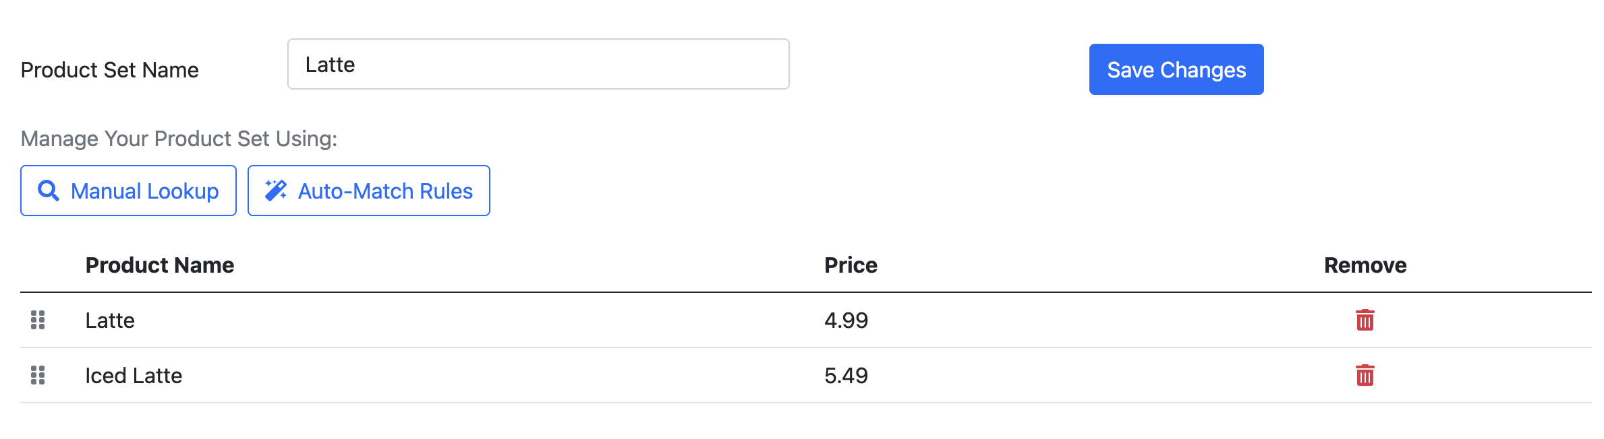Open Manual Lookup option
This screenshot has height=439, width=1604.
click(128, 191)
